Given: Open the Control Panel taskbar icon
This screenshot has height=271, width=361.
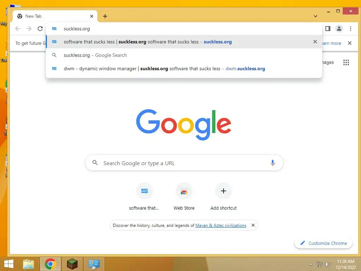Looking at the screenshot, I should coord(94,264).
